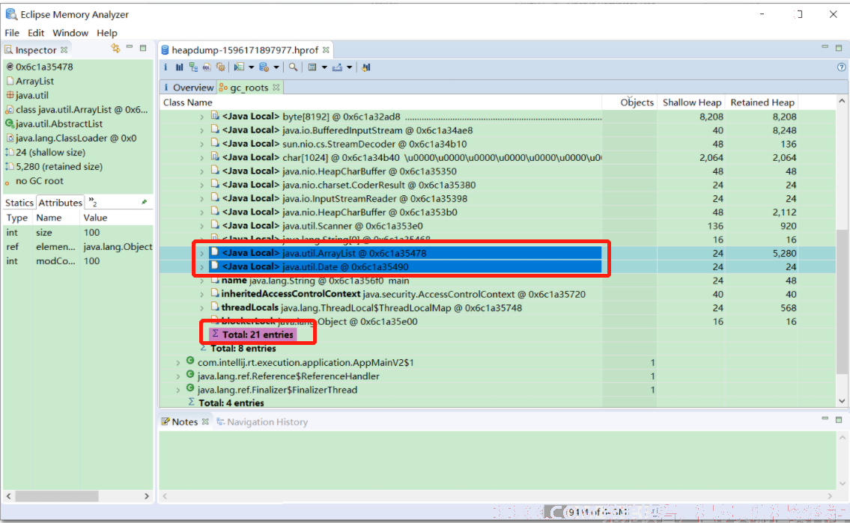Open the Edit menu
This screenshot has width=850, height=523.
point(36,33)
